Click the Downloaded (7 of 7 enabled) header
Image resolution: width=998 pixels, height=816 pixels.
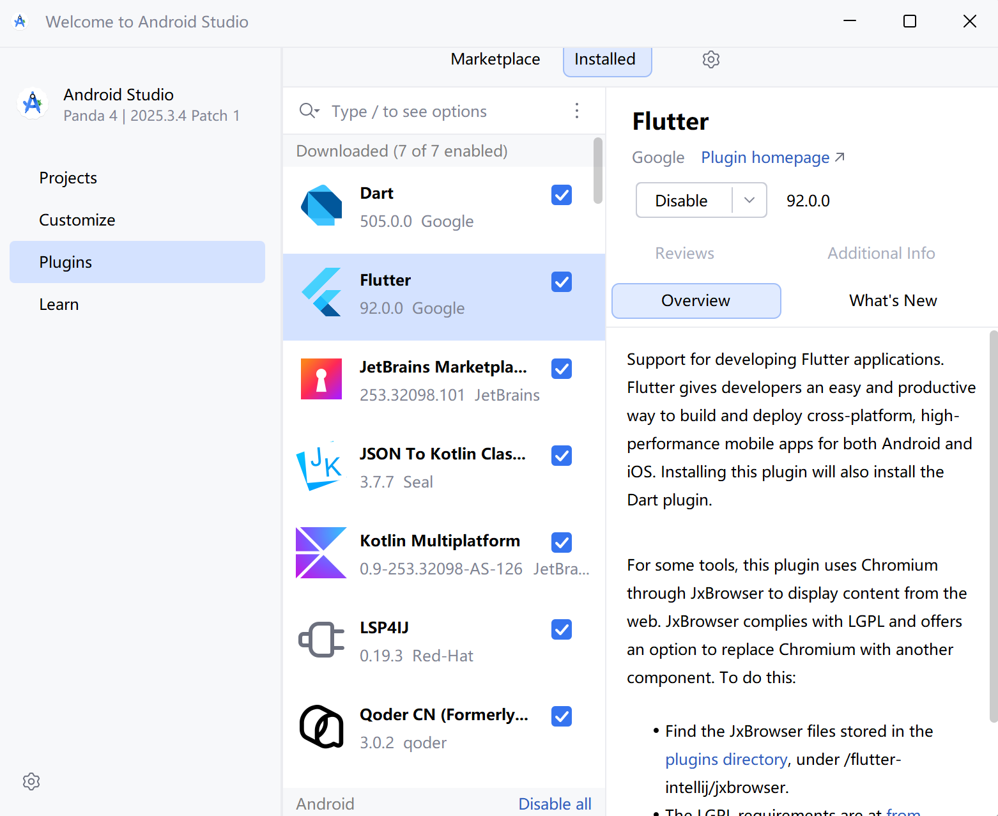click(x=402, y=151)
